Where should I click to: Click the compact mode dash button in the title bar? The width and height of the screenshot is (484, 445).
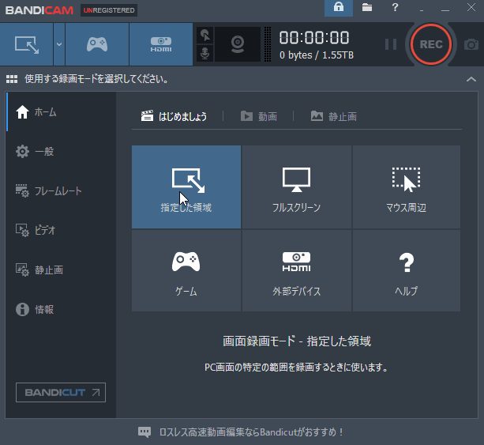[422, 9]
